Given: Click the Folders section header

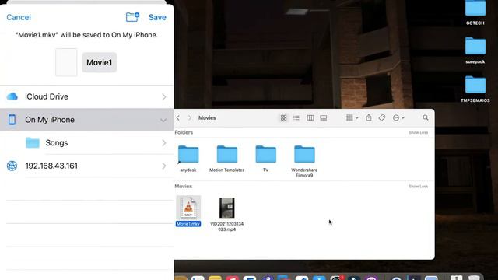Looking at the screenshot, I should pyautogui.click(x=184, y=132).
